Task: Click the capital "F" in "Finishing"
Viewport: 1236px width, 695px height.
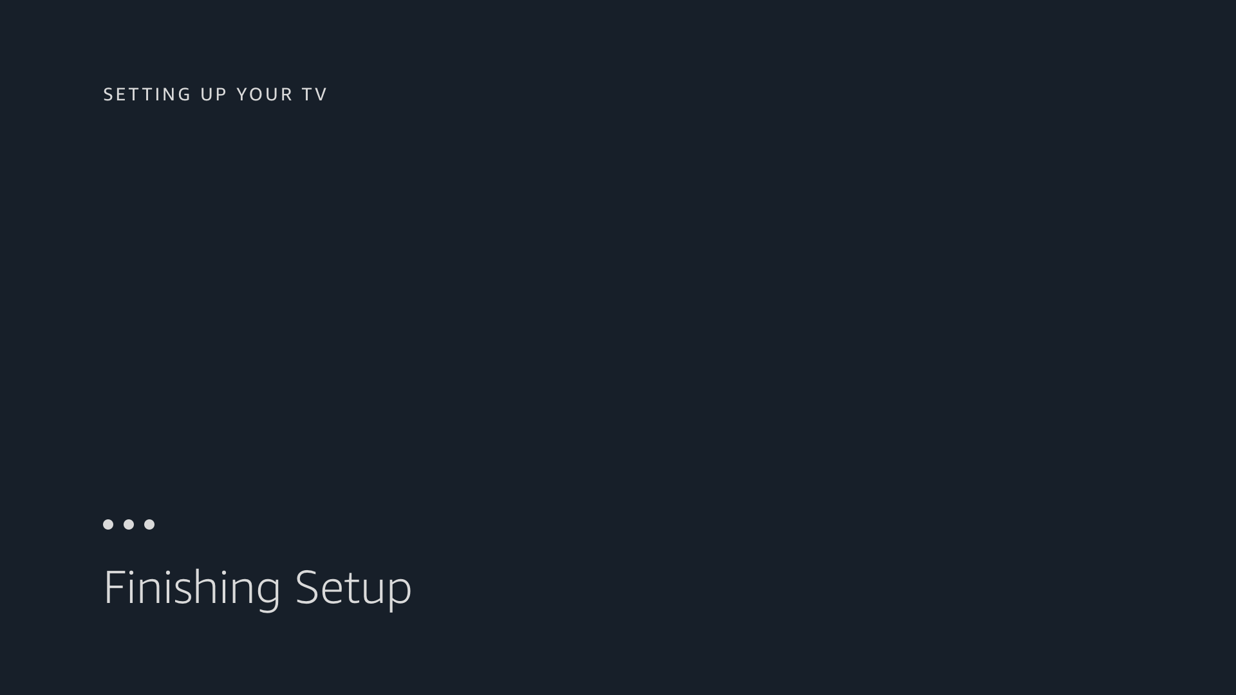Action: tap(114, 587)
